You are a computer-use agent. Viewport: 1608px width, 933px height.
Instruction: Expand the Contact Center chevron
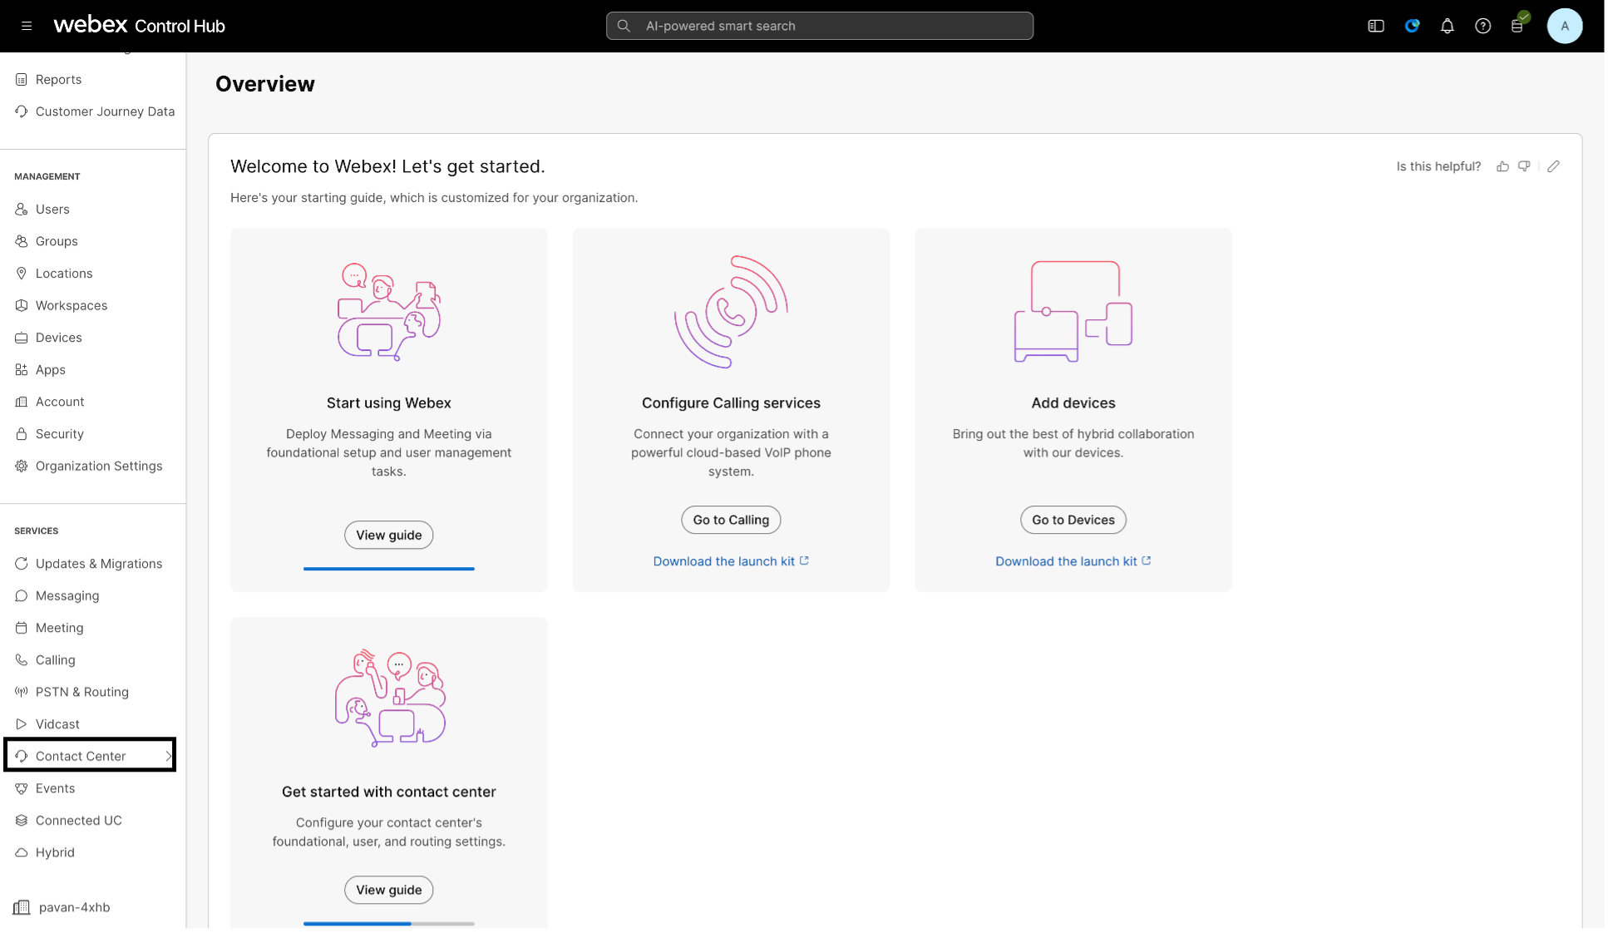[168, 756]
